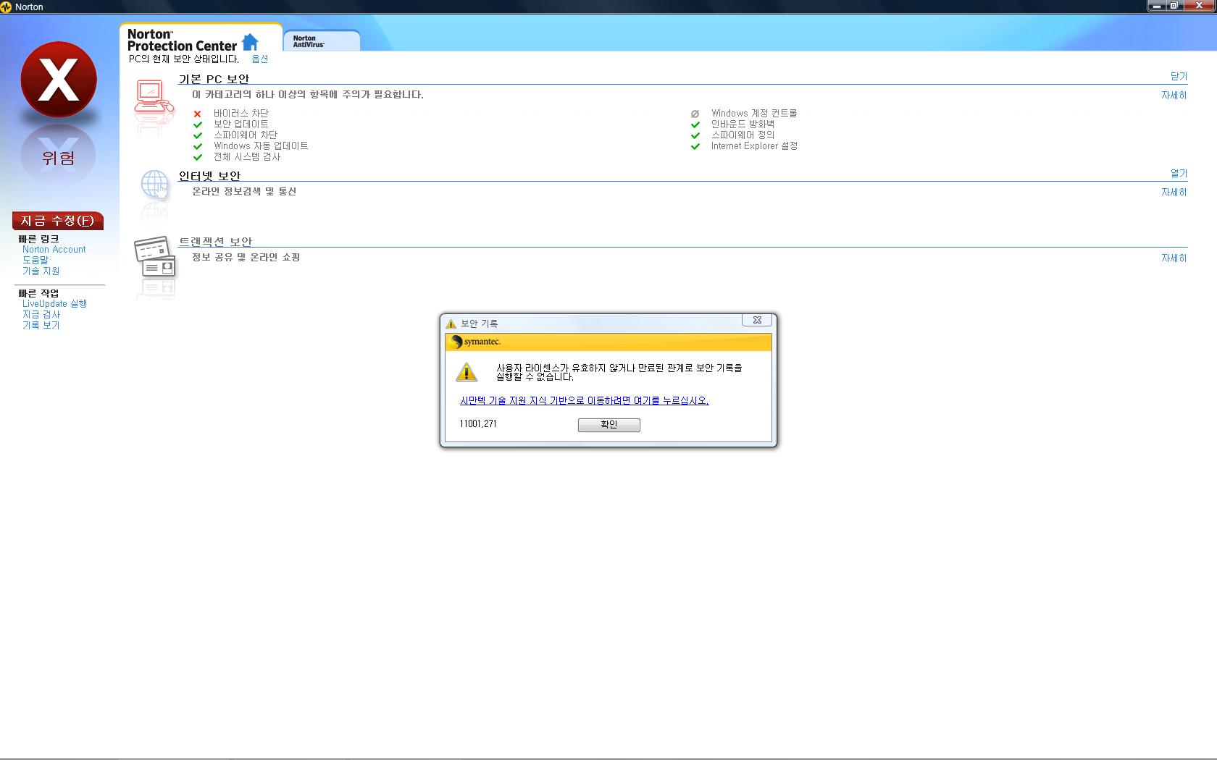Screen dimensions: 1217x760
Task: Click the error code 11001,271 text
Action: (x=478, y=423)
